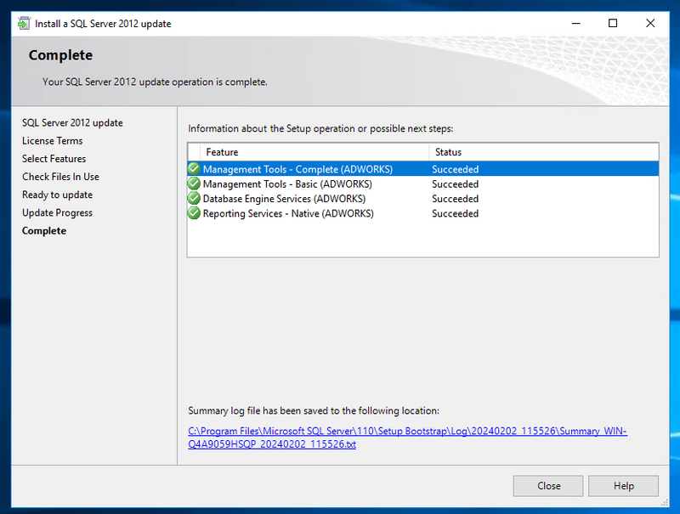Image resolution: width=680 pixels, height=514 pixels.
Task: Click Succeeded status for Management Tools - Complete
Action: click(x=455, y=169)
